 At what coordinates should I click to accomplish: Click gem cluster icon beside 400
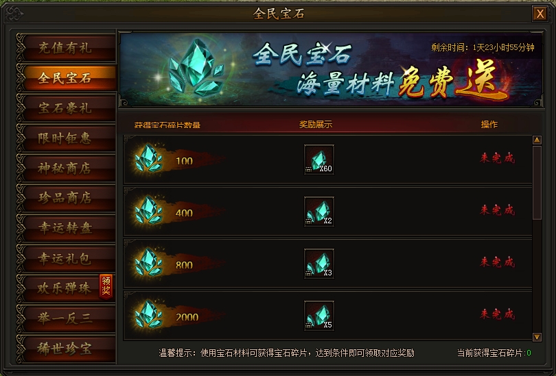point(149,210)
